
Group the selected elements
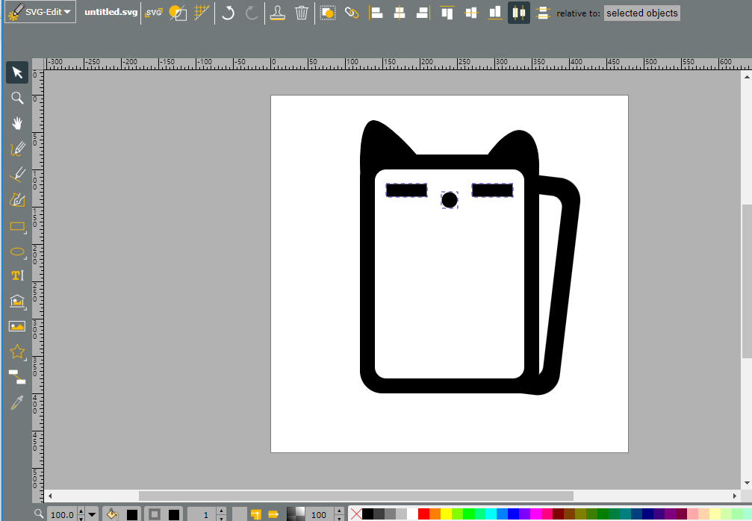point(328,13)
